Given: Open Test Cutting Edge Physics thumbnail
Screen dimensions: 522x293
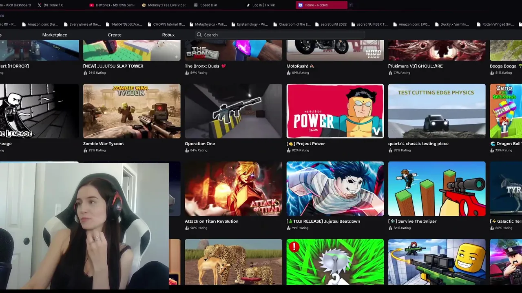Looking at the screenshot, I should click(x=437, y=111).
